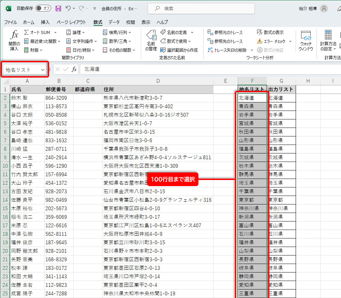The width and height of the screenshot is (341, 298).
Task: Open the ウォッチウィンドウ watch window
Action: pyautogui.click(x=306, y=40)
